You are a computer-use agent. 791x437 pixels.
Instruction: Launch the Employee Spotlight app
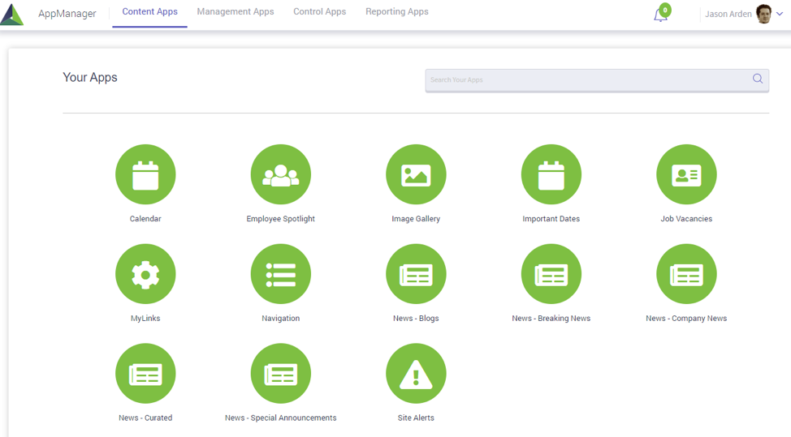[x=280, y=174]
